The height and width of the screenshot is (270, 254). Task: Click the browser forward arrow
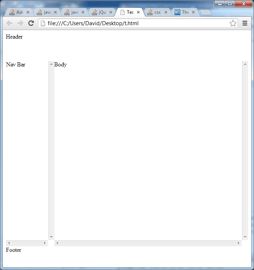[20, 23]
